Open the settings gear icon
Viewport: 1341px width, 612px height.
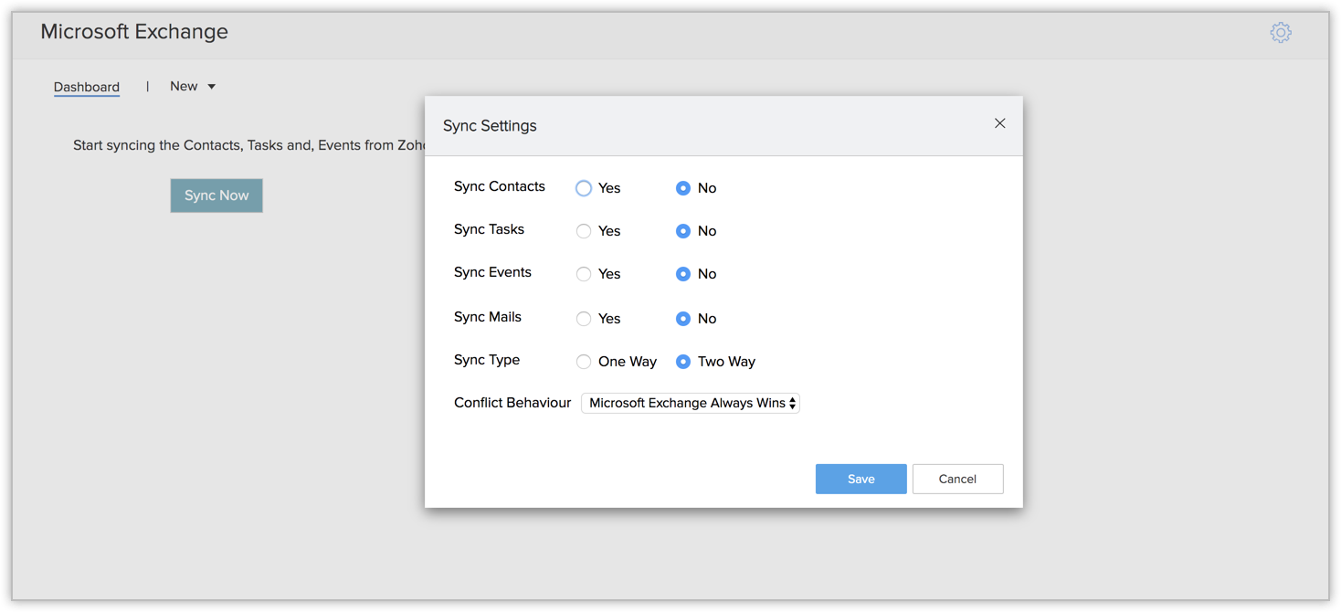(x=1281, y=33)
